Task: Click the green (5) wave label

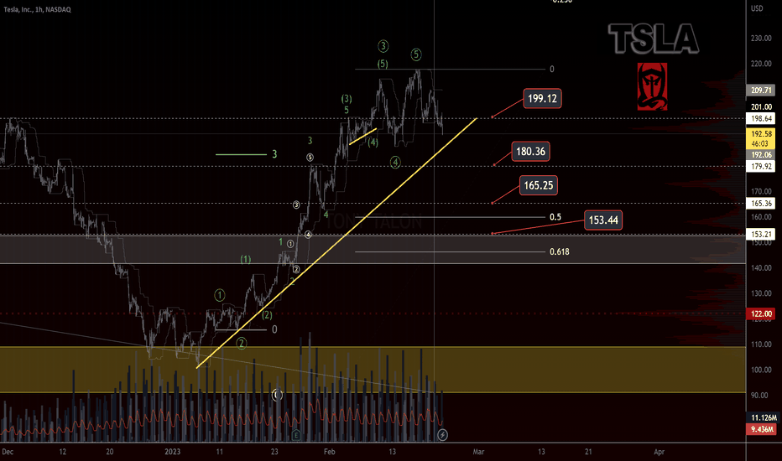Action: (383, 64)
